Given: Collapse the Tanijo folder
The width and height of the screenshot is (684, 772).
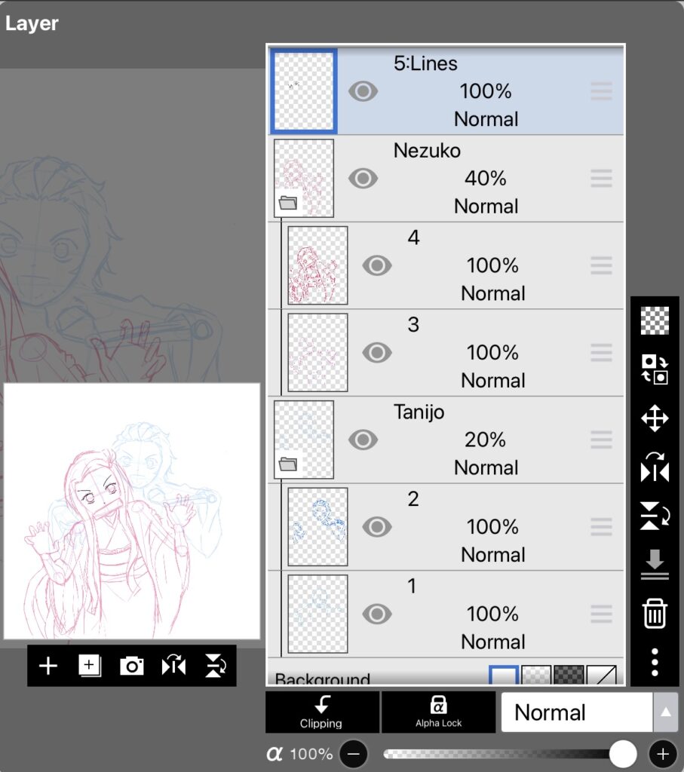Looking at the screenshot, I should point(287,464).
